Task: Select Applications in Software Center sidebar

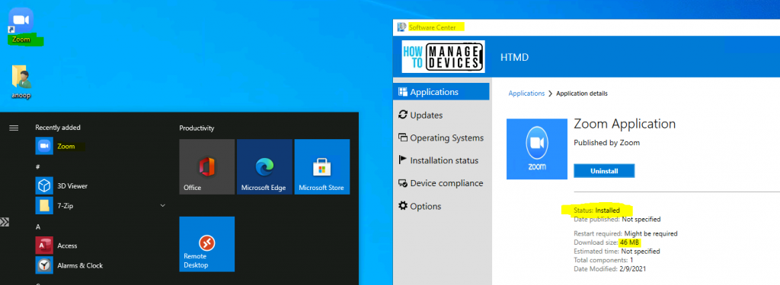Action: [441, 92]
